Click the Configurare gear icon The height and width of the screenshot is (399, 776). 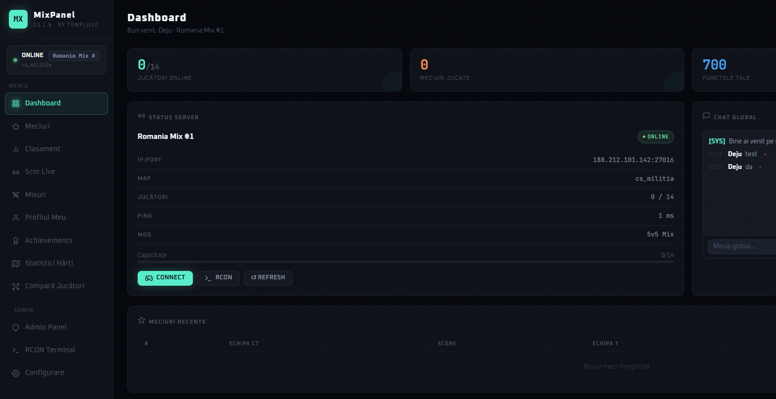16,373
